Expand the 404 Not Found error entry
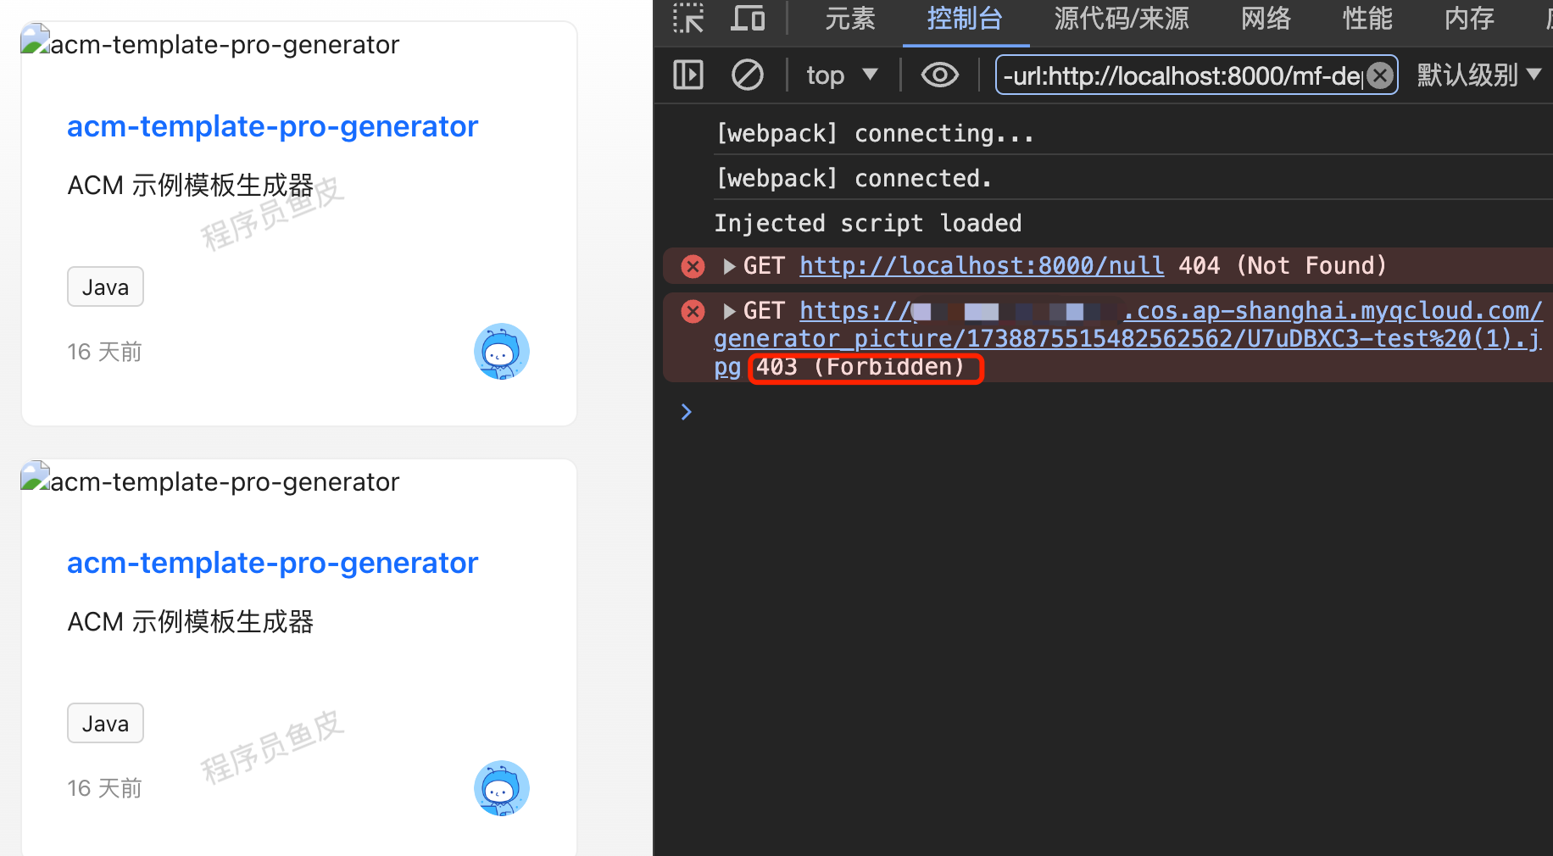 [729, 266]
